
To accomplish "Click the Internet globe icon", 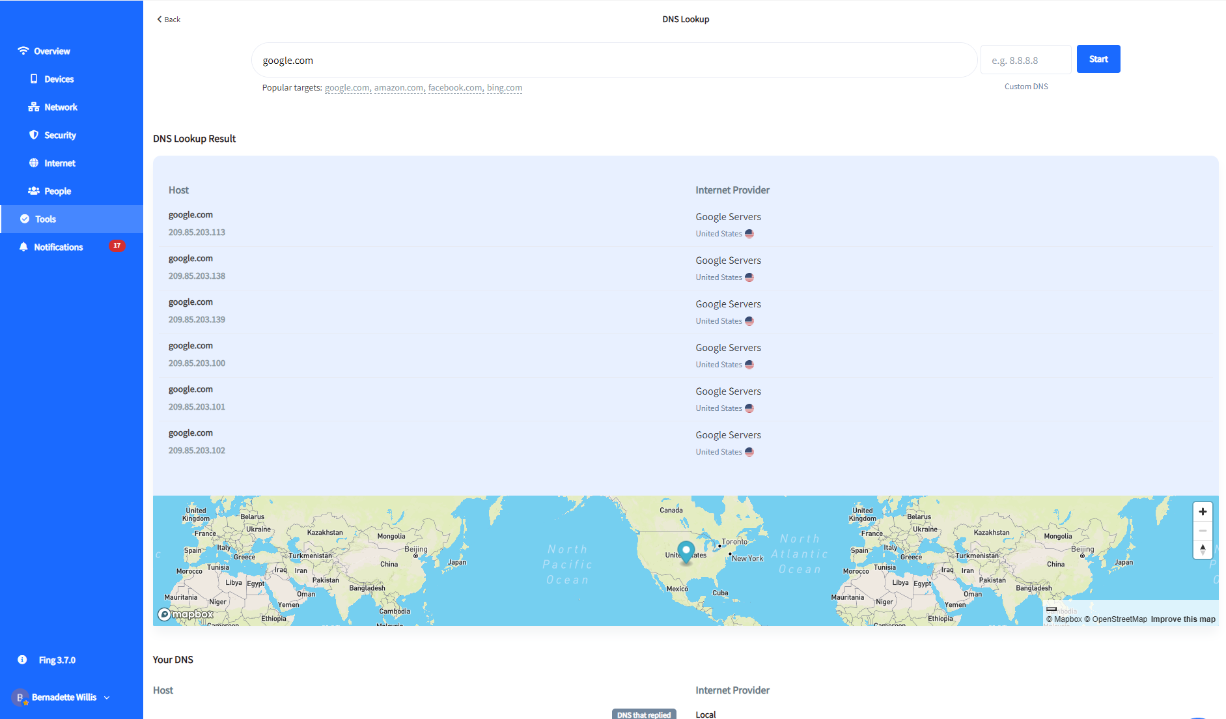I will click(34, 163).
